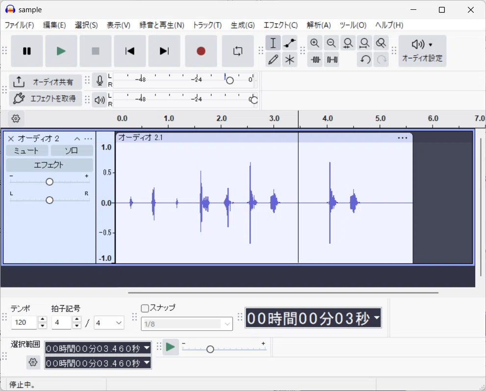Screen dimensions: 486x391
Task: Open 録音と再生(N) menu
Action: tap(161, 25)
